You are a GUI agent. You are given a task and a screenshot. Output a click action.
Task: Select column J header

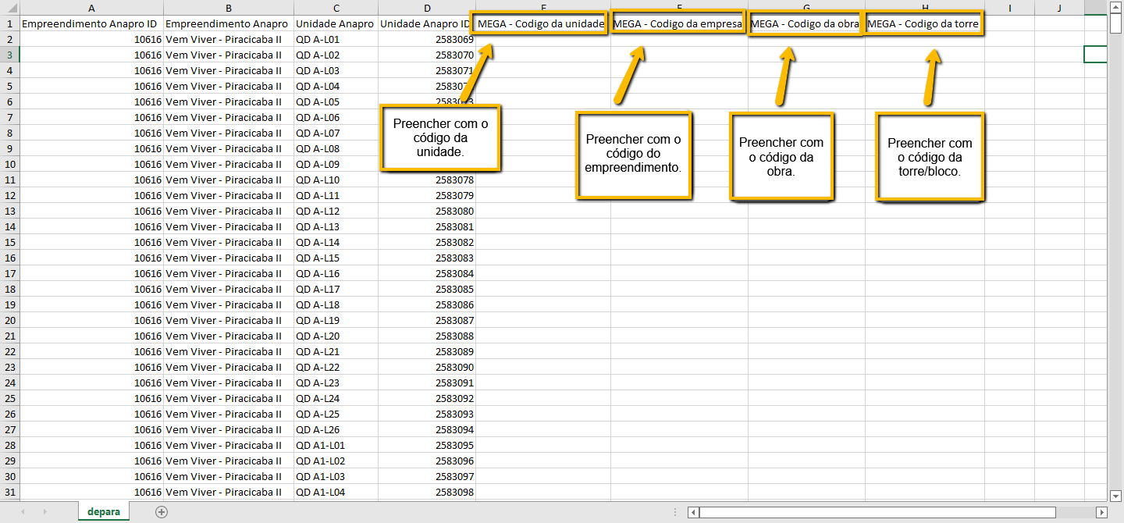click(x=1059, y=8)
